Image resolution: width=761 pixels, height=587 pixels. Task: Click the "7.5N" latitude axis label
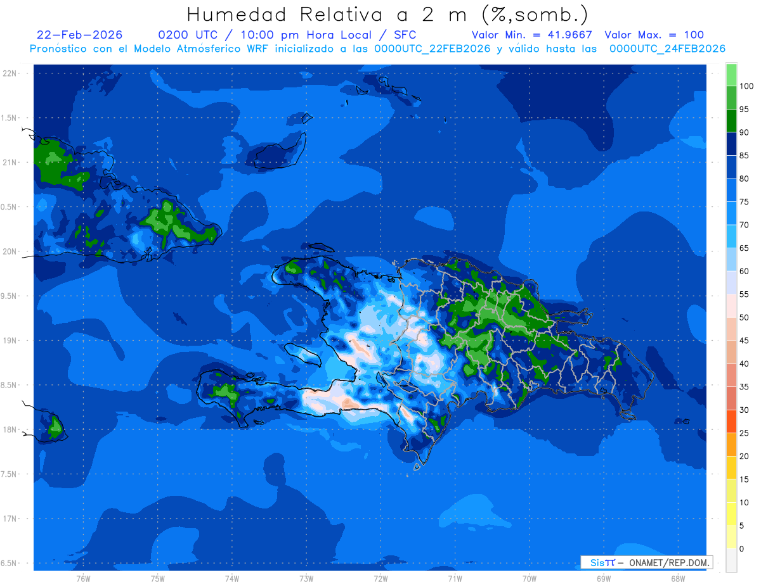(x=9, y=474)
